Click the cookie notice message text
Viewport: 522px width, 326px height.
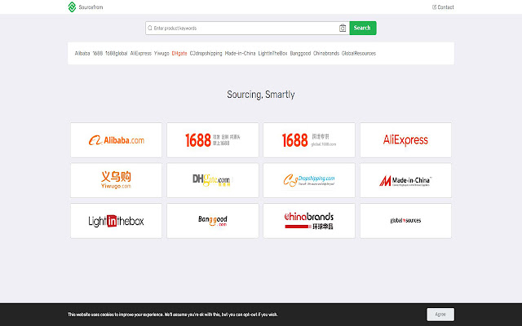tap(173, 315)
